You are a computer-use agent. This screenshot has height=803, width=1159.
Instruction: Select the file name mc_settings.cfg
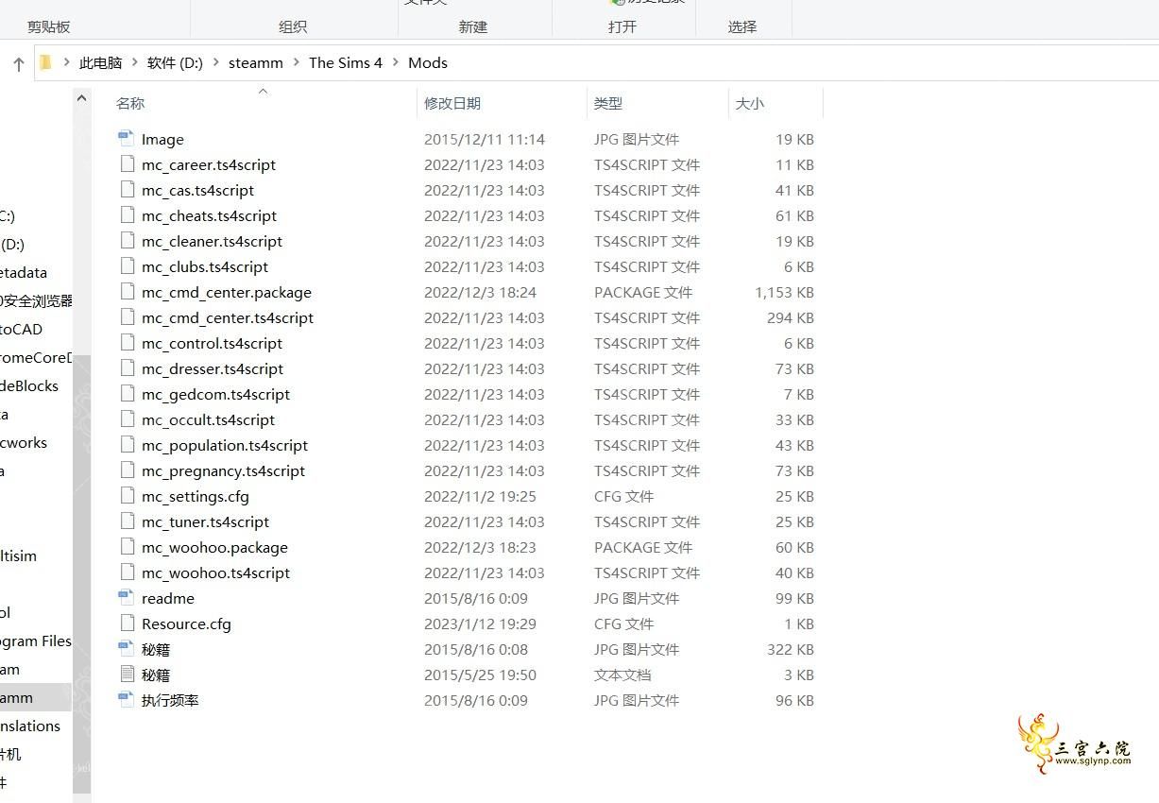point(196,496)
